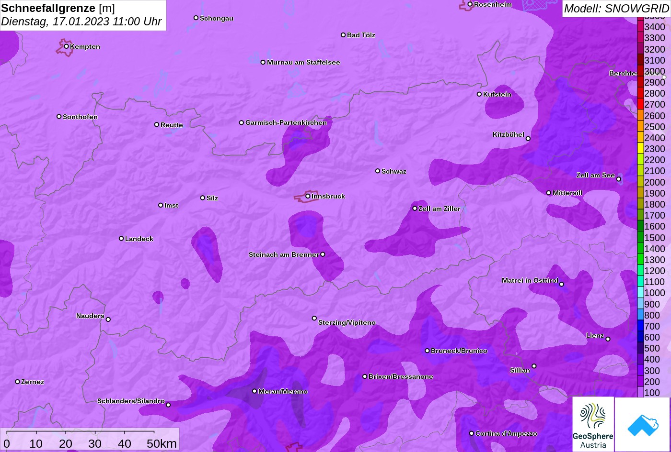Click the Garmisch-Partenkirchen label
Image resolution: width=671 pixels, height=452 pixels.
pos(286,122)
